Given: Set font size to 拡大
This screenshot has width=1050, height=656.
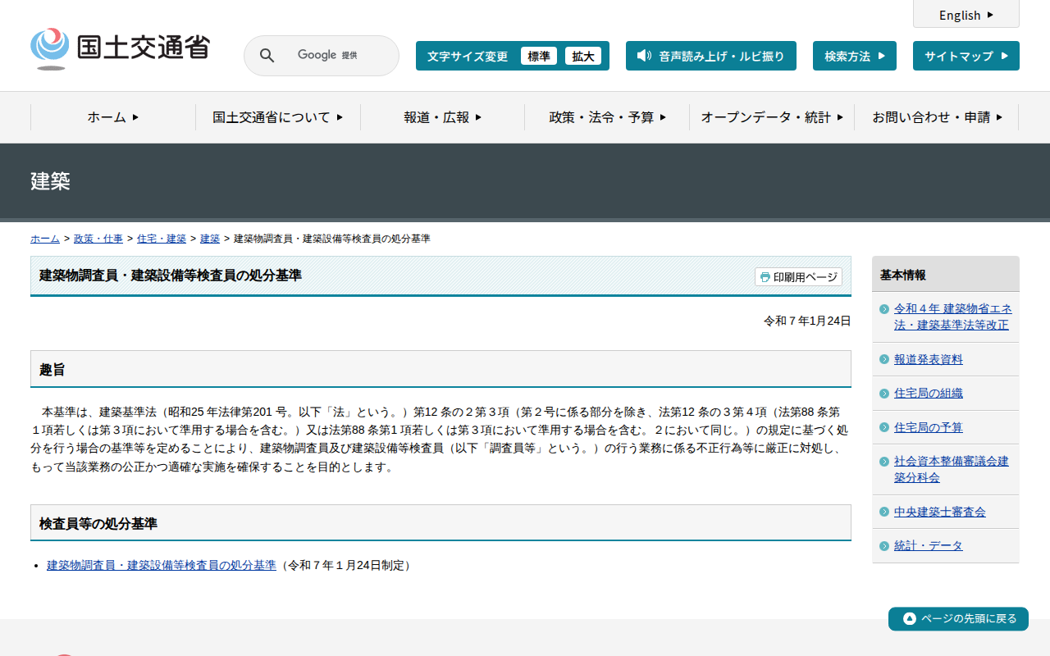Looking at the screenshot, I should (x=583, y=56).
